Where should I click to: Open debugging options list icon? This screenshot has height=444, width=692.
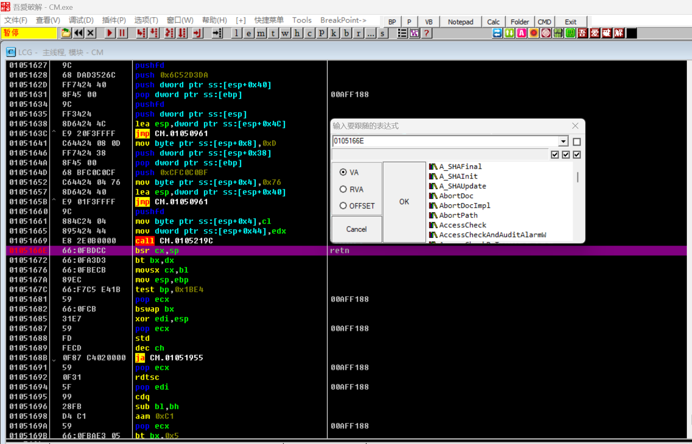pos(402,33)
